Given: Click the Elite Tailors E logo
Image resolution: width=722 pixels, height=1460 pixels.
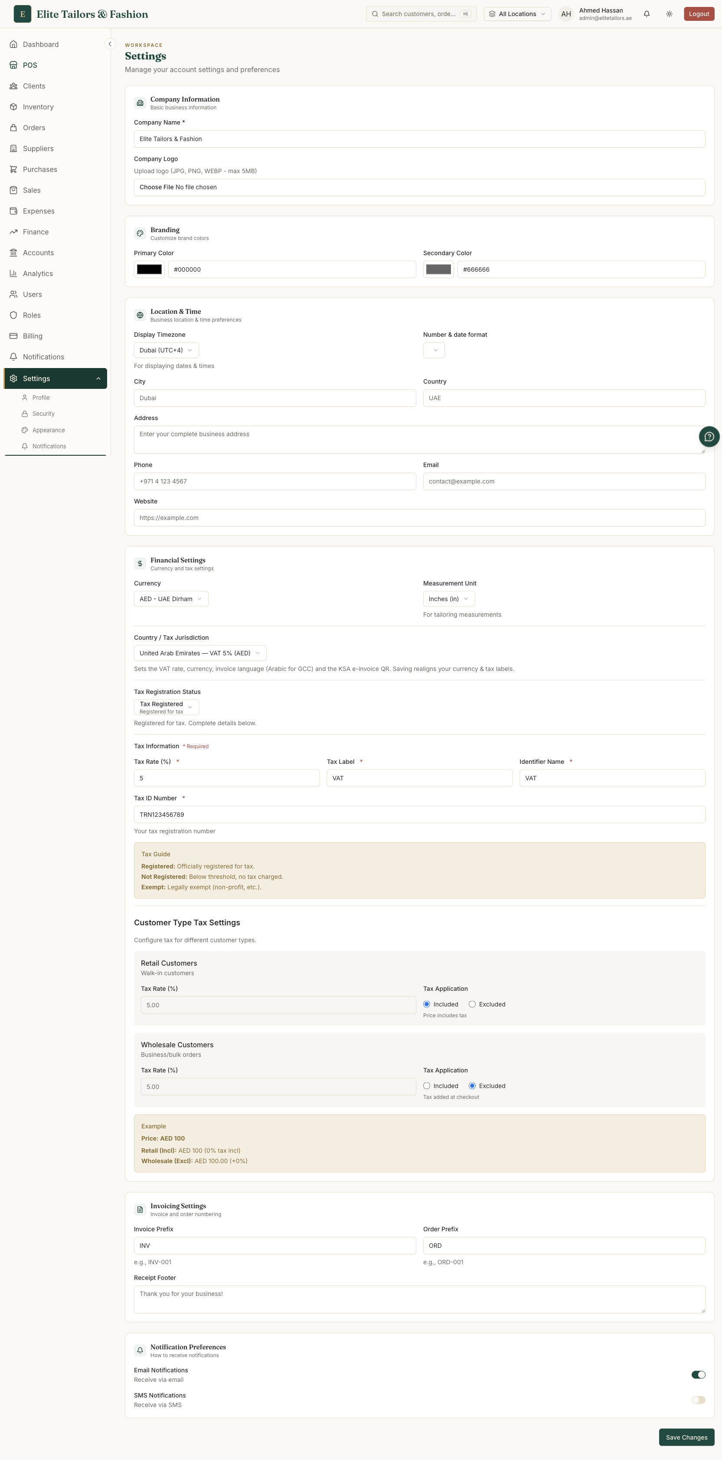Looking at the screenshot, I should (x=23, y=13).
